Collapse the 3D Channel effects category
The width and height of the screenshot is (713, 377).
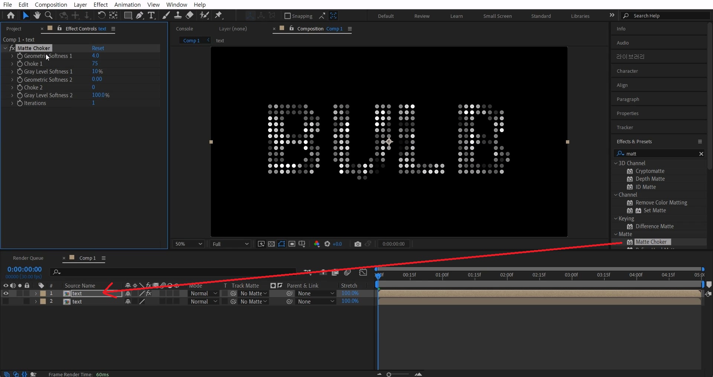tap(616, 163)
